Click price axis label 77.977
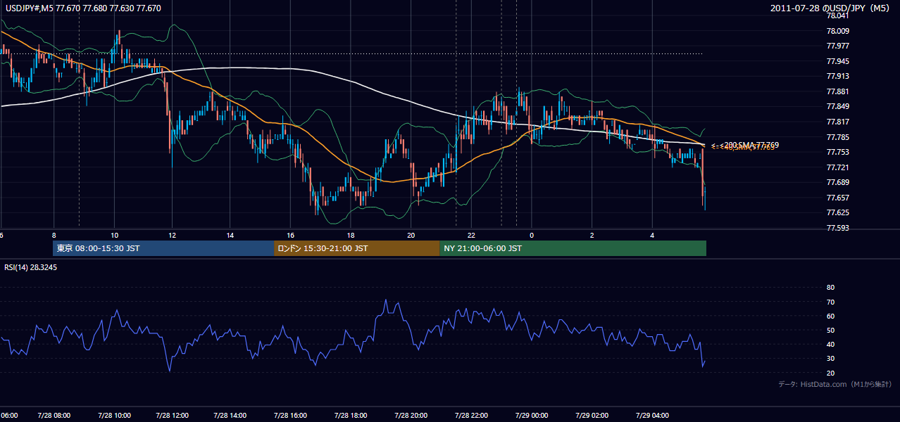This screenshot has width=900, height=422. [x=837, y=46]
